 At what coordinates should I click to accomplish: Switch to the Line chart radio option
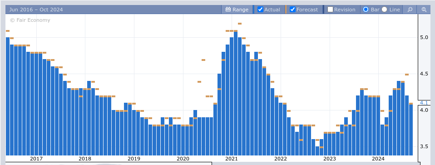coord(384,10)
